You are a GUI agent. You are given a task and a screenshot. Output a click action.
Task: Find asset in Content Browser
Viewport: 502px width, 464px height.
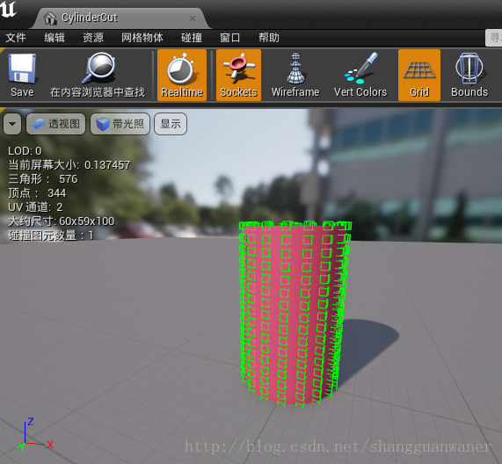98,76
